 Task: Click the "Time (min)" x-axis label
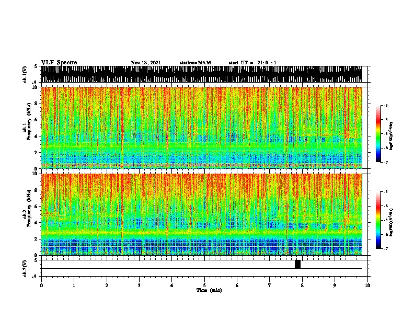[209, 290]
